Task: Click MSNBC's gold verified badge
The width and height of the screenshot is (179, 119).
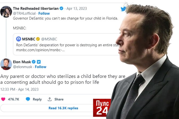Action: [38, 39]
